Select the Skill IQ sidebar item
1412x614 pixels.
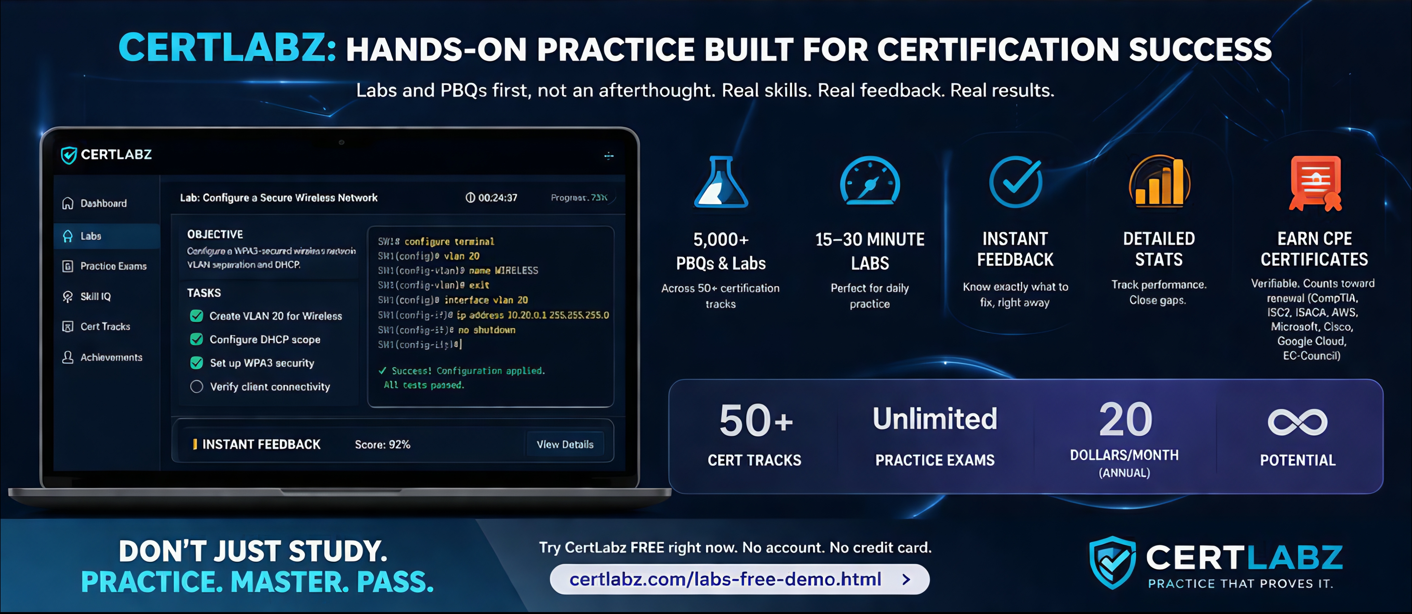click(96, 296)
